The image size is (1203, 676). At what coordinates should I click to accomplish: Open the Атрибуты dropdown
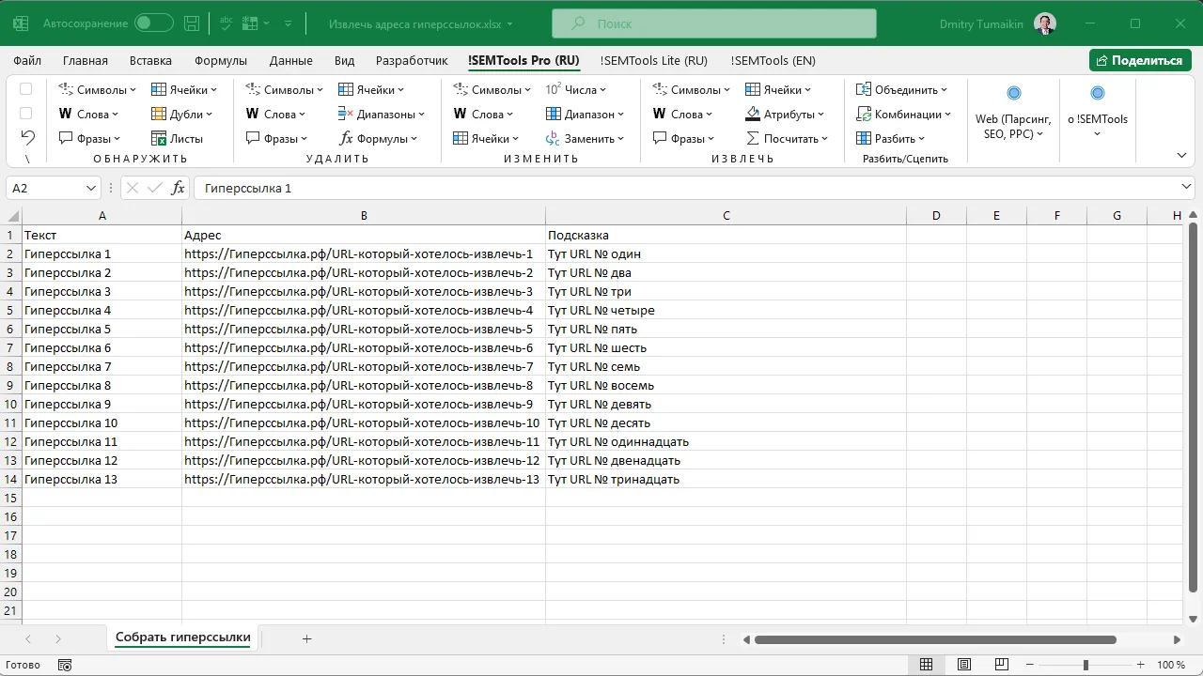[785, 115]
